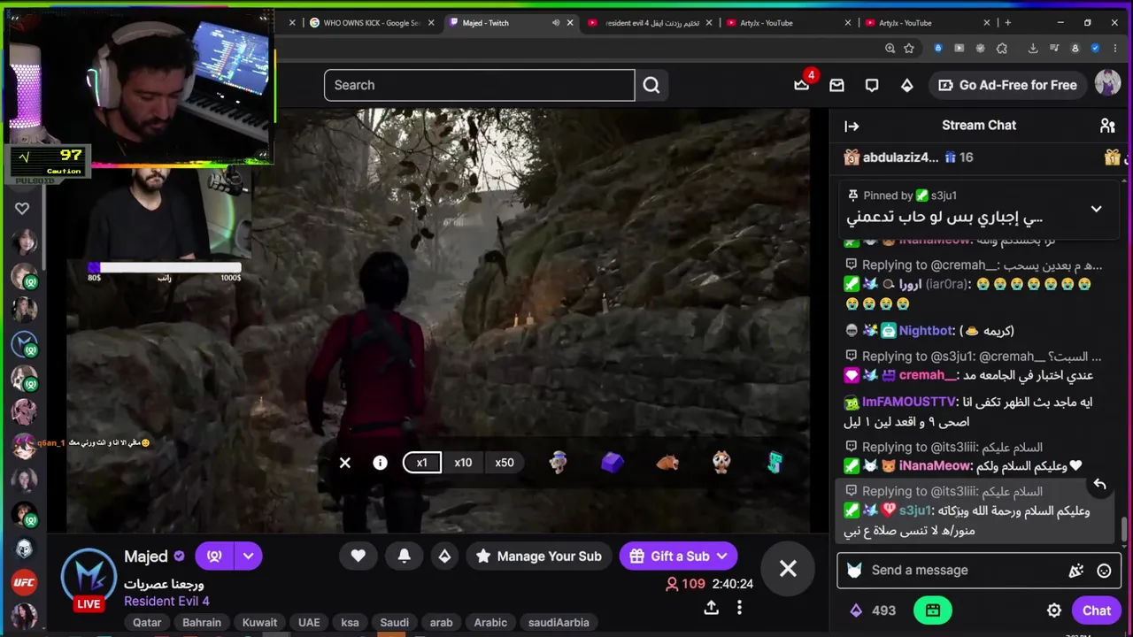Click the Nightbot username in chat

click(x=925, y=331)
